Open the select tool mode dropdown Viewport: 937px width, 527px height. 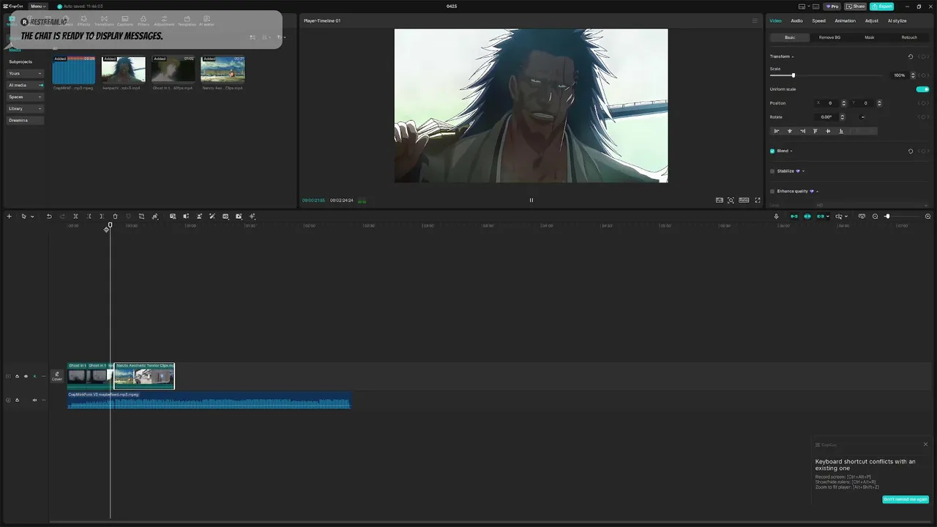point(32,217)
